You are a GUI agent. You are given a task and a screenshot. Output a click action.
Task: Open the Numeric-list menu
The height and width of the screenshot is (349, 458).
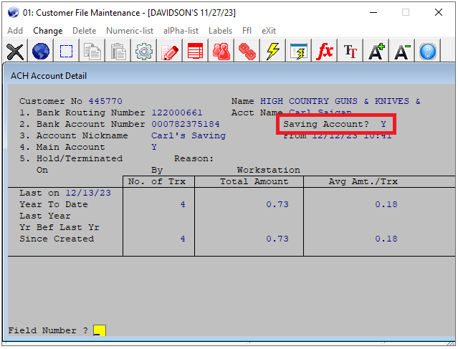click(x=130, y=31)
